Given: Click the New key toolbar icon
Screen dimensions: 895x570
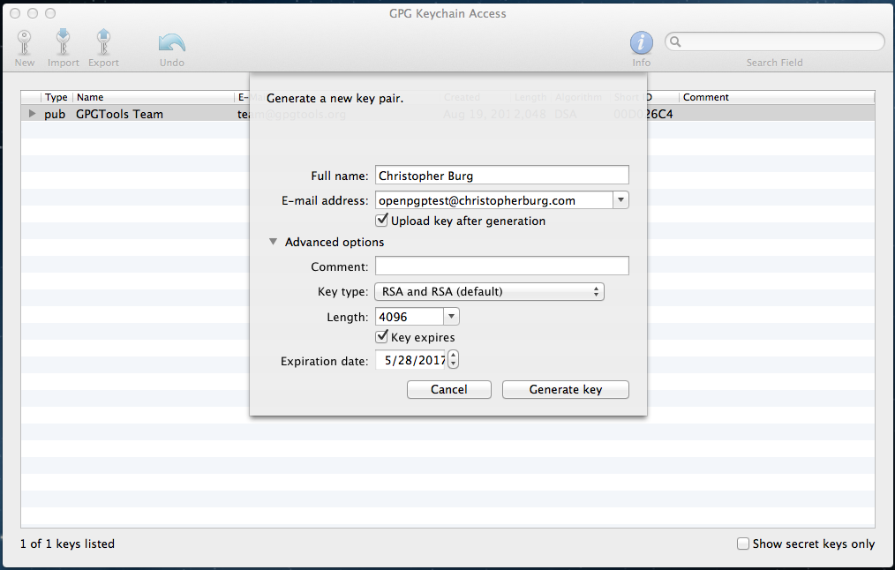Looking at the screenshot, I should coord(24,42).
